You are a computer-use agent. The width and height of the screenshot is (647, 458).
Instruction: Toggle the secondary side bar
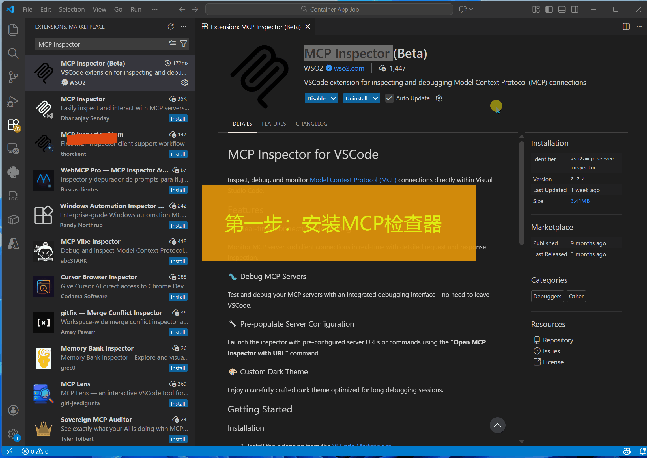click(575, 9)
